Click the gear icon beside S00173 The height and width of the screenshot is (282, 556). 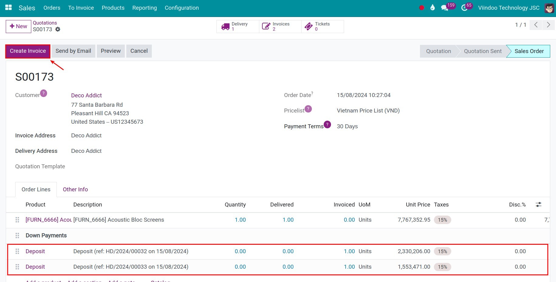pos(58,29)
